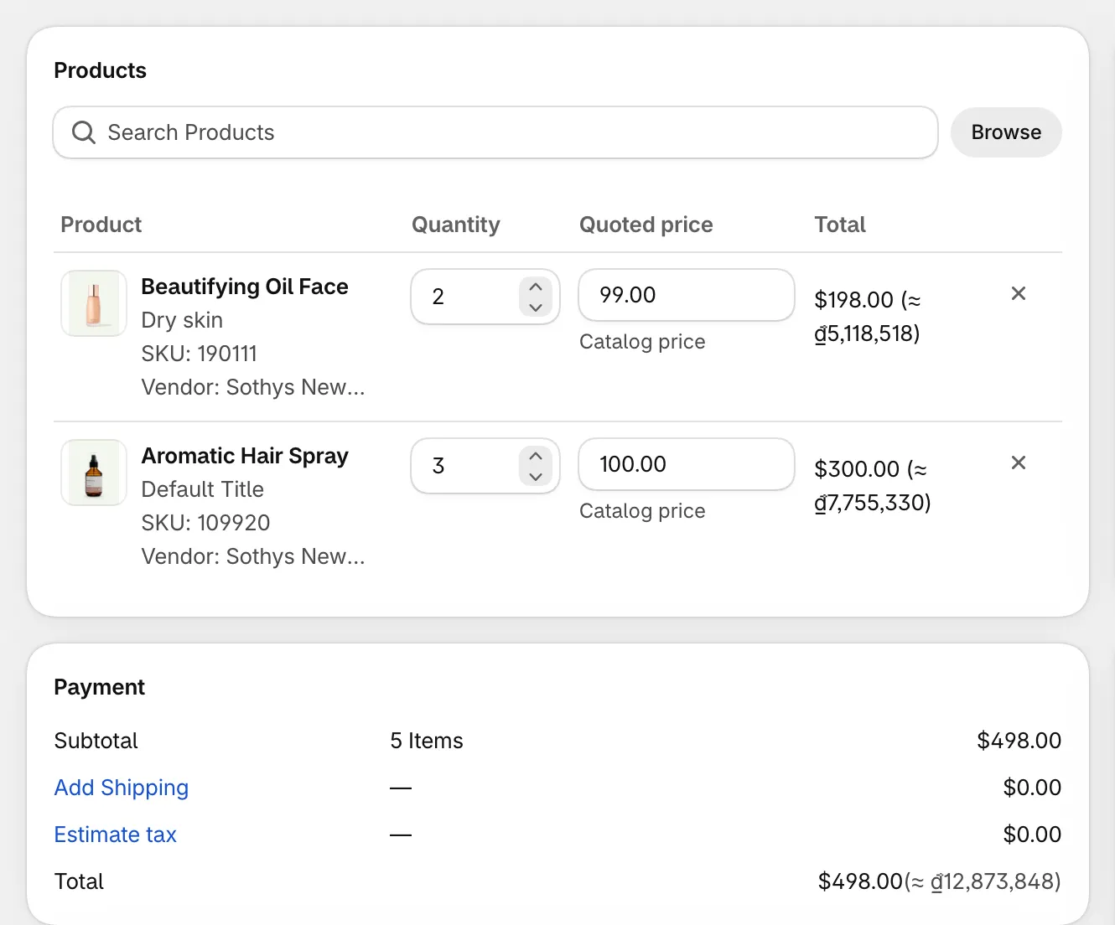
Task: Click the Default Title variant text
Action: tap(203, 489)
